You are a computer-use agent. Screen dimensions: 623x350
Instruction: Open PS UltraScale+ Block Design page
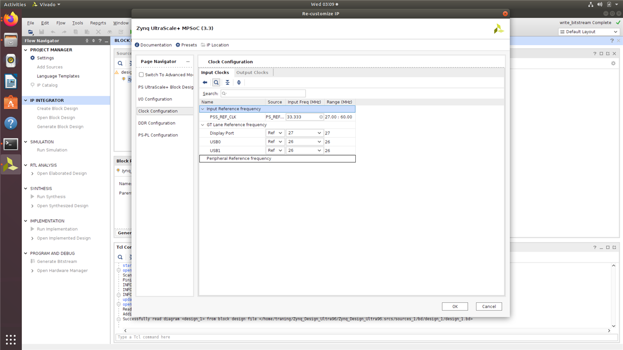click(165, 87)
